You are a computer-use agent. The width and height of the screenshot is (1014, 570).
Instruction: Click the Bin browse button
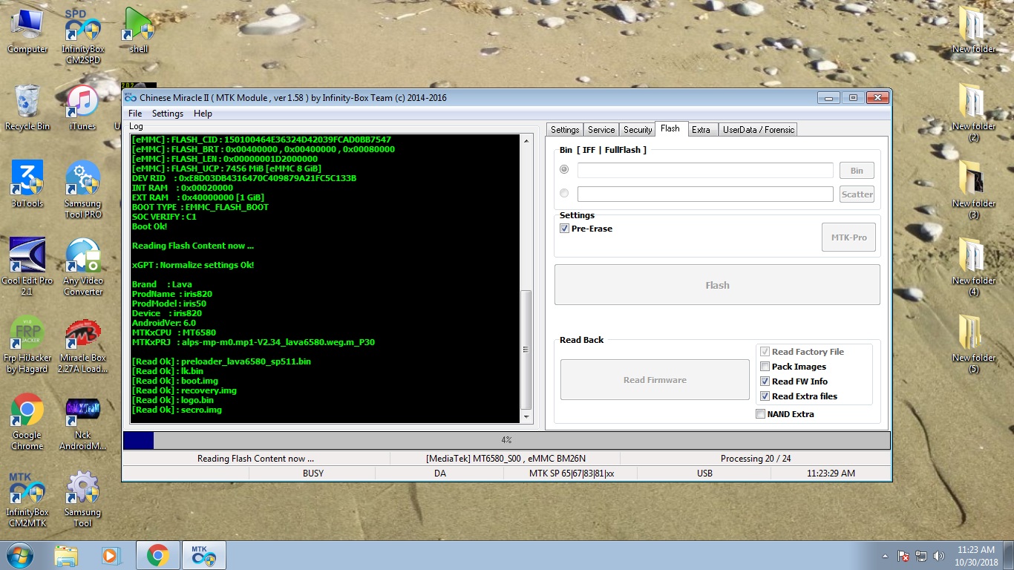[x=857, y=171]
